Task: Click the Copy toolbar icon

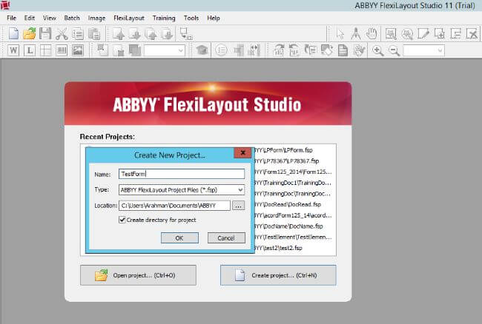Action: point(78,34)
